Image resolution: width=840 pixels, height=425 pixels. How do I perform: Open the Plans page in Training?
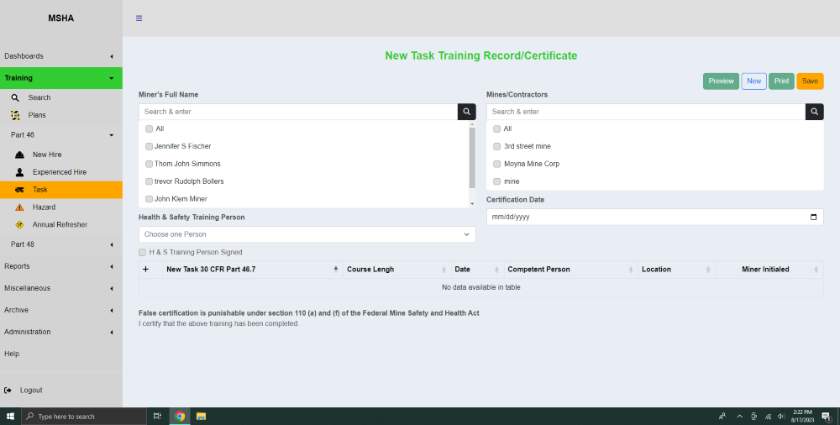(x=37, y=115)
